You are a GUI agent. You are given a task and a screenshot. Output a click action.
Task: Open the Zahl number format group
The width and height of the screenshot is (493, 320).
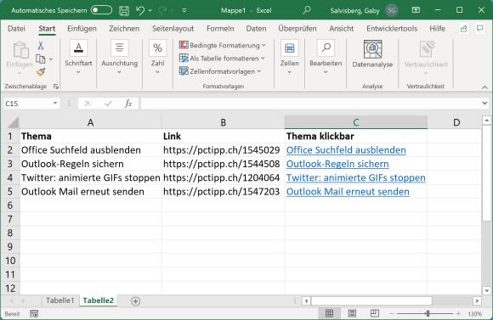157,58
